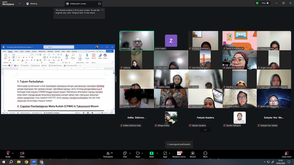294x165 pixels.
Task: Click the Leave room button
Action: pos(287,154)
